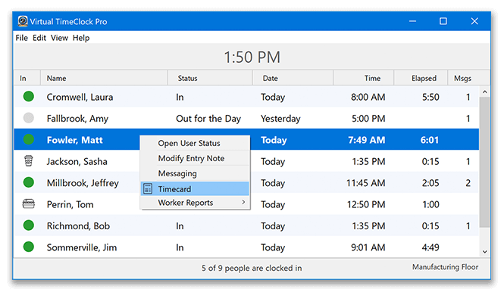The height and width of the screenshot is (289, 504).
Task: Open the Help menu
Action: click(x=81, y=38)
